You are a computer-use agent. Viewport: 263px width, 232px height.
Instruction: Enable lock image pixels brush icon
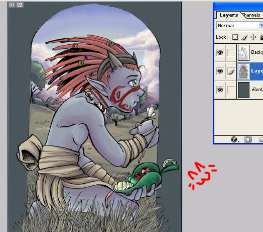tap(244, 37)
